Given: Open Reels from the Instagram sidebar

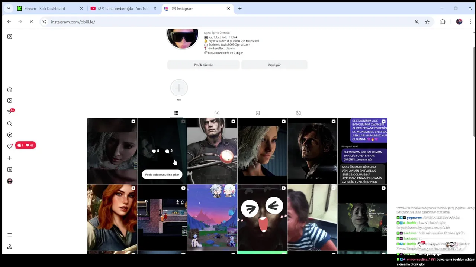Looking at the screenshot, I should click(10, 100).
